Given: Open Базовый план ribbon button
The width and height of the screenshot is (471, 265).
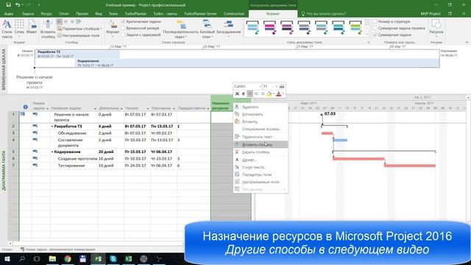Looking at the screenshot, I should coord(207,29).
